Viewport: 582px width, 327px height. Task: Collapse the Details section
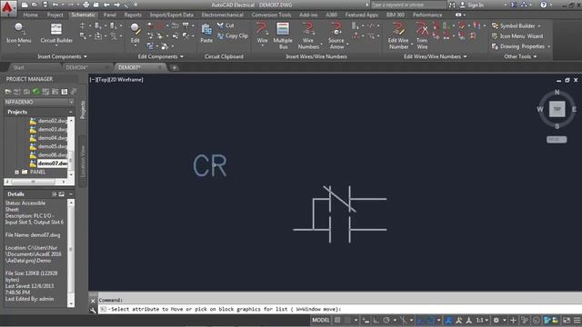click(x=71, y=193)
